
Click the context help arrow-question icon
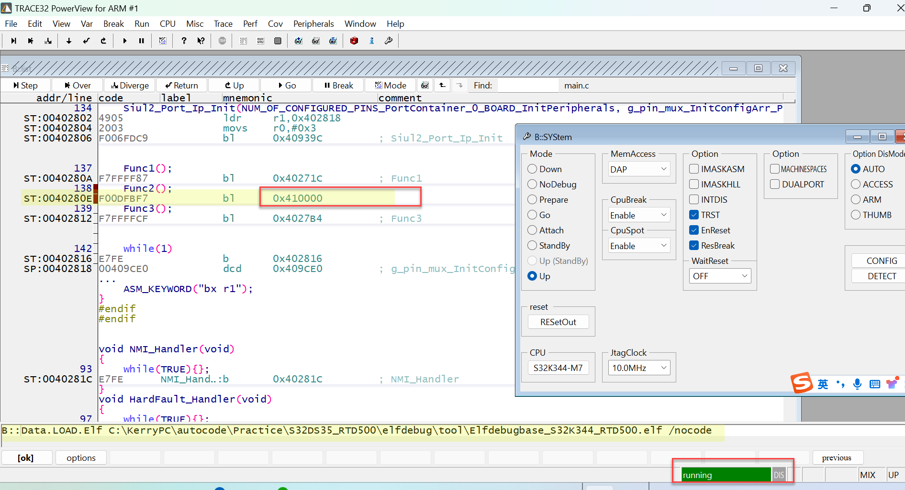point(201,41)
